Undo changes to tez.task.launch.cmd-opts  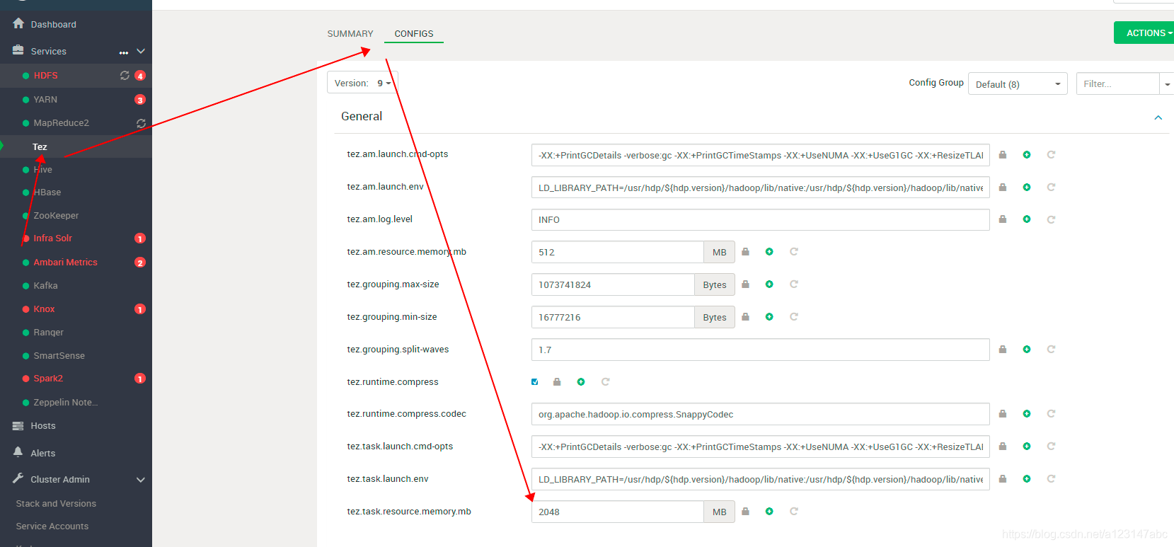(1051, 446)
